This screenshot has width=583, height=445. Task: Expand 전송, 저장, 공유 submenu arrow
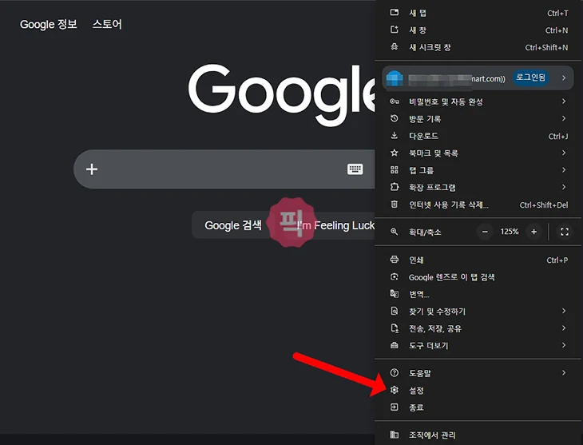click(x=564, y=328)
